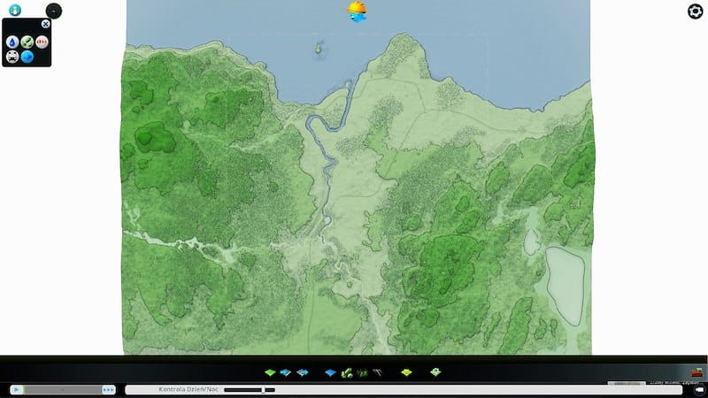Open the gray-blue arrow terrain tool

click(302, 372)
